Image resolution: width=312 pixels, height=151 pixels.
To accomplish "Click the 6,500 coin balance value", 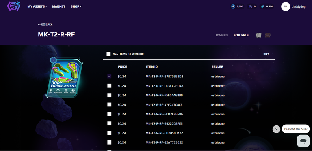I will tap(240, 6).
